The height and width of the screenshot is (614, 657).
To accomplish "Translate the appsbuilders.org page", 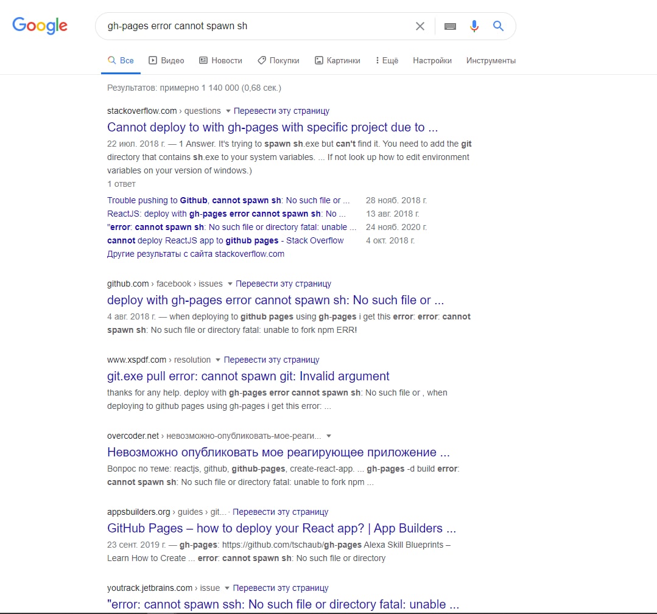I will [x=280, y=512].
